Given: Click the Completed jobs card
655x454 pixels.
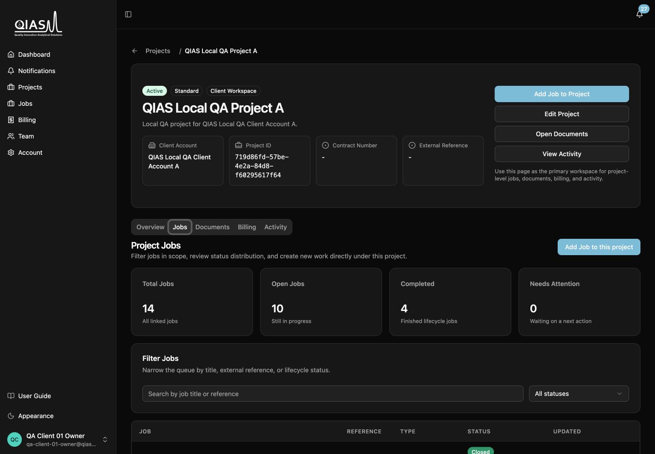Looking at the screenshot, I should 450,302.
